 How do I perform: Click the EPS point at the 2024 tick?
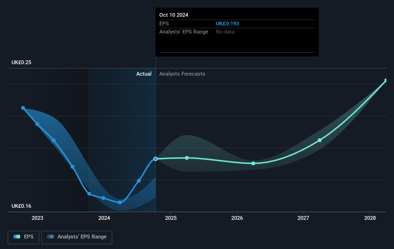[x=103, y=198]
